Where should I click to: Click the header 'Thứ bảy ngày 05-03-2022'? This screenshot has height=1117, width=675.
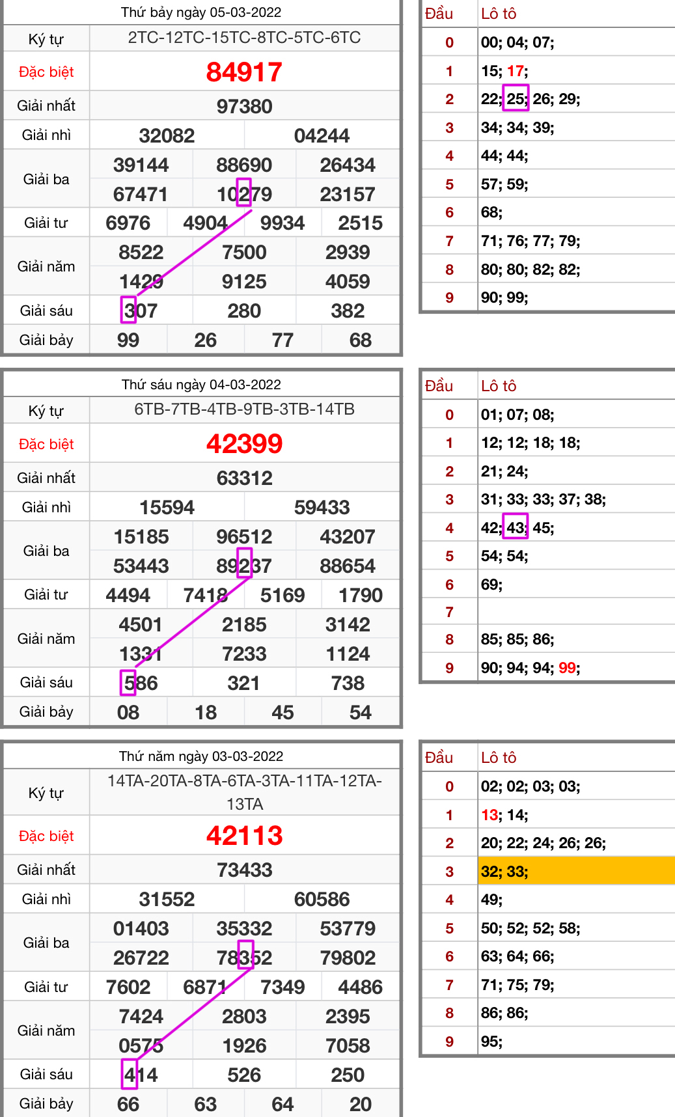tap(201, 12)
